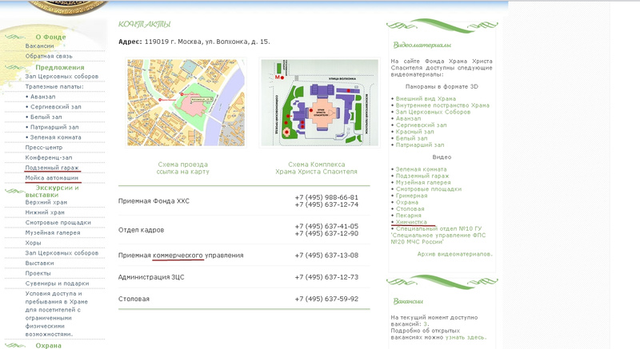
Task: Play Смотровые площадки video link
Action: click(x=429, y=189)
